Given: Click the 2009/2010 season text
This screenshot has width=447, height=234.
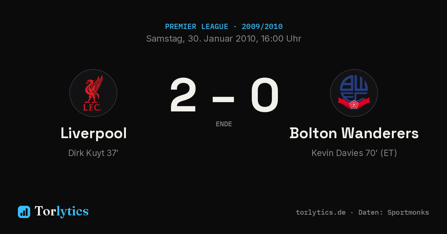Looking at the screenshot, I should click(x=262, y=27).
